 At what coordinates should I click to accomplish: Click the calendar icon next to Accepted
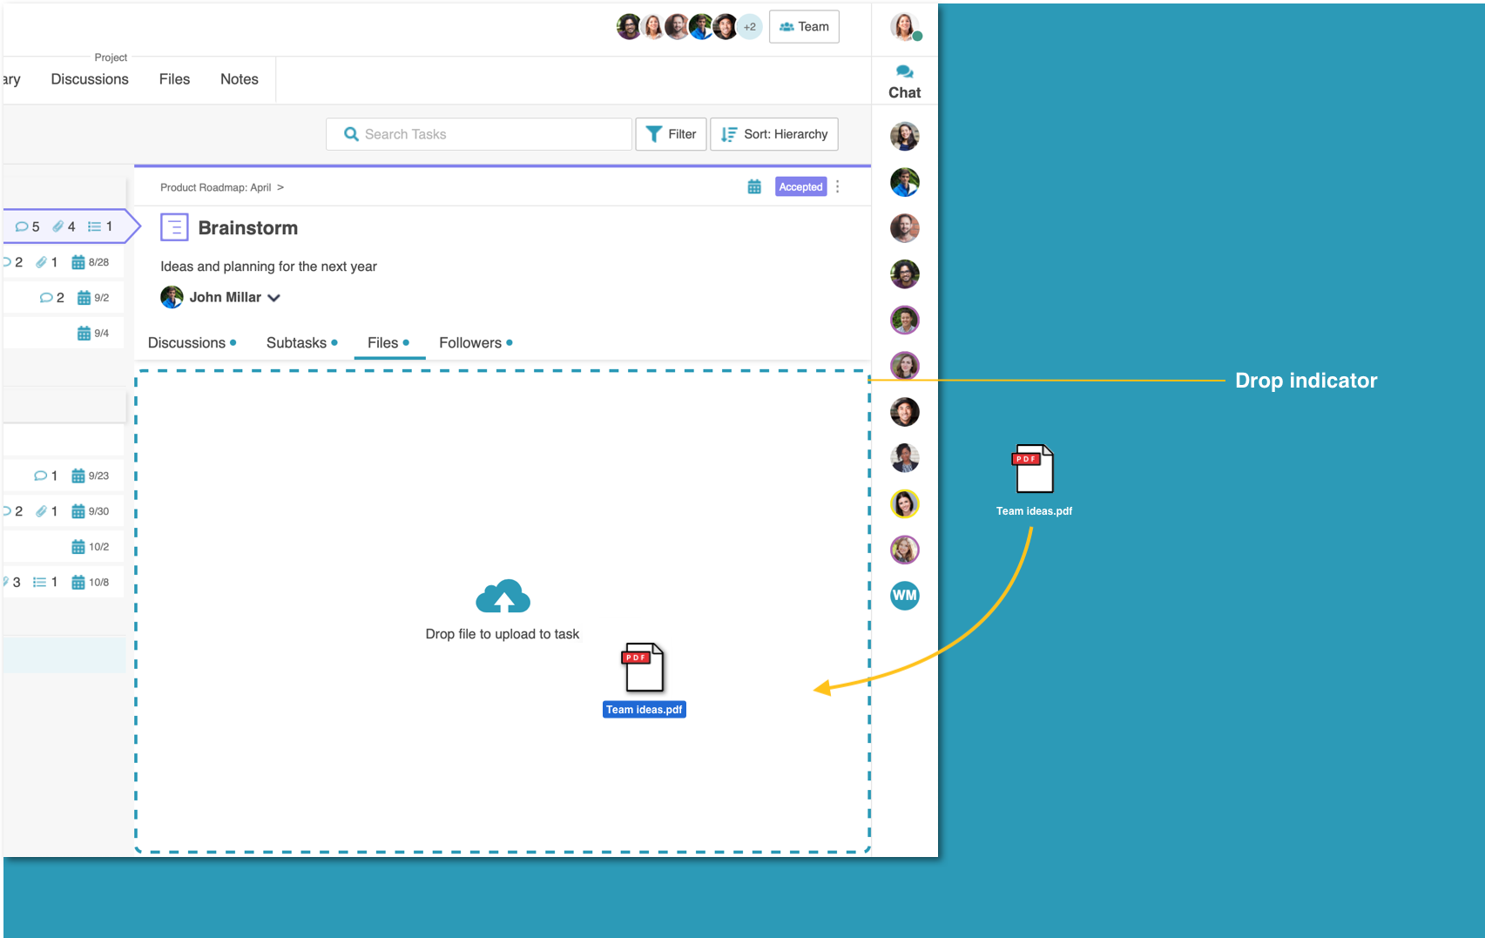pyautogui.click(x=754, y=187)
